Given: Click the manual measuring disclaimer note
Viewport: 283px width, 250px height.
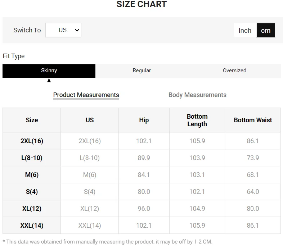Looking at the screenshot, I should (x=108, y=242).
